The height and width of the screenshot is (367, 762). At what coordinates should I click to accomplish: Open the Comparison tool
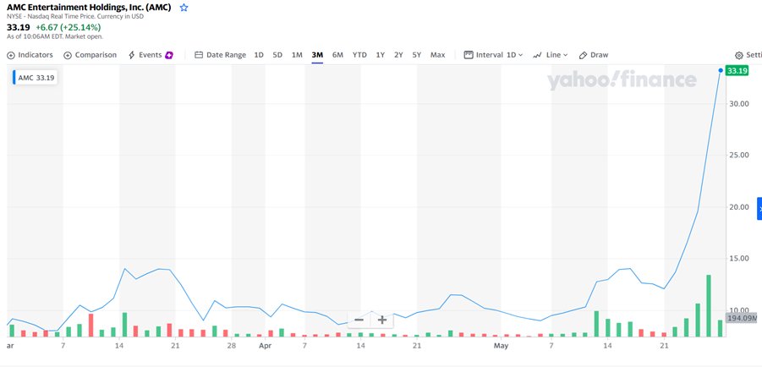pyautogui.click(x=90, y=55)
